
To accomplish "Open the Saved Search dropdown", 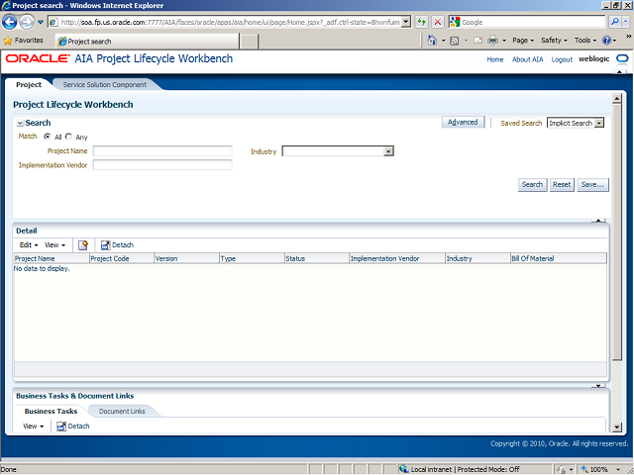I will point(599,123).
